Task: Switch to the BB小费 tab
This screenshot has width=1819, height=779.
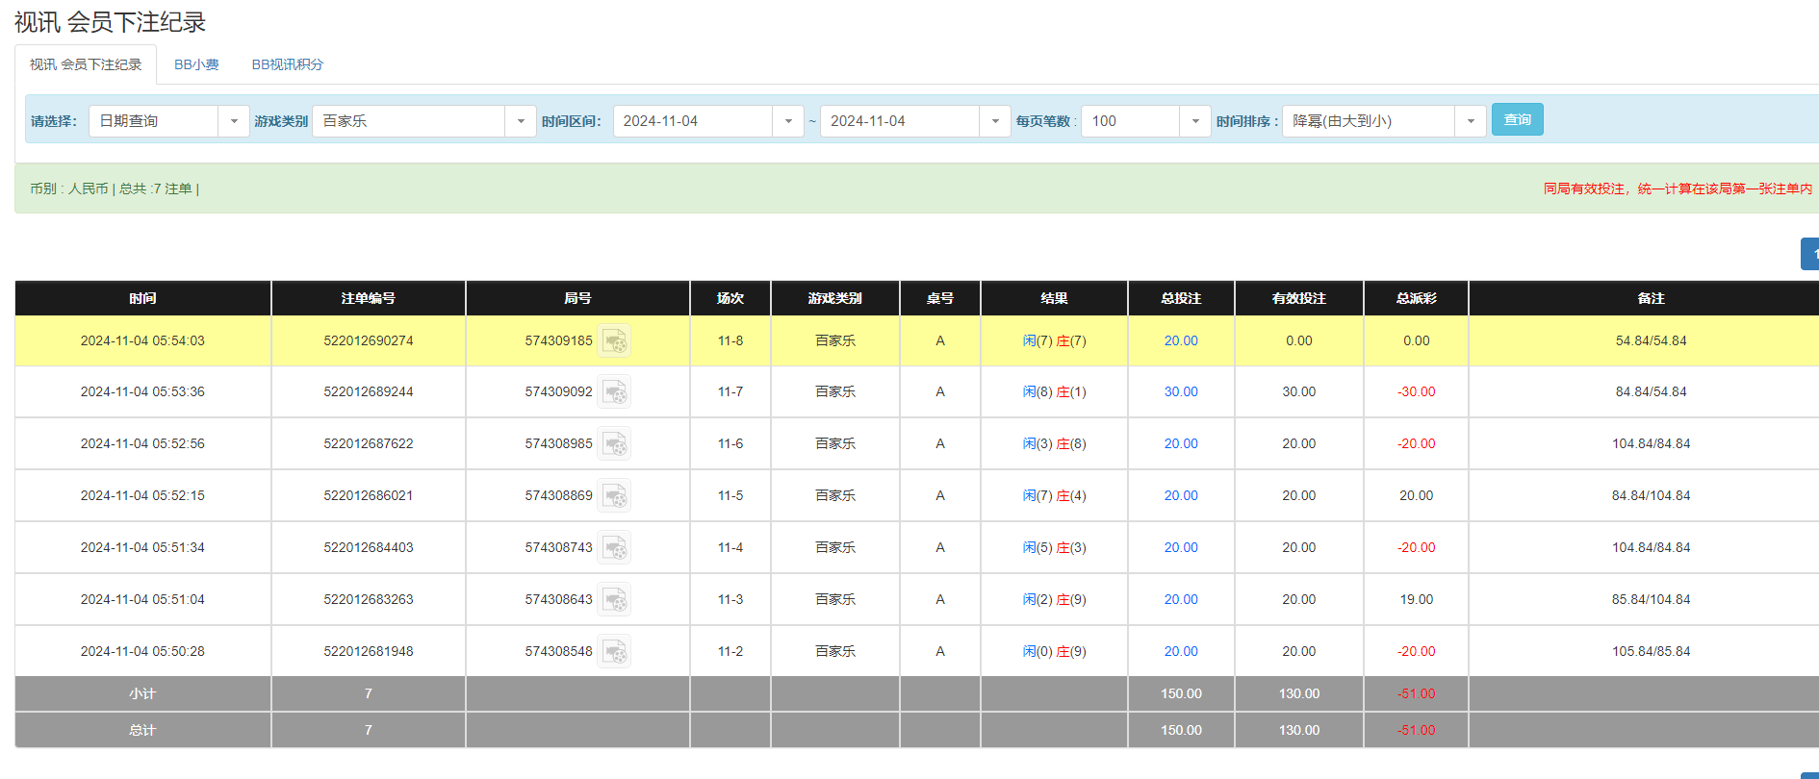Action: [196, 64]
